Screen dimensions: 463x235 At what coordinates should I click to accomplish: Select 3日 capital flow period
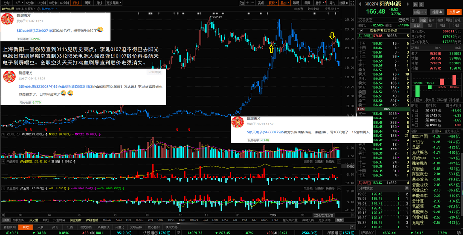point(430,26)
